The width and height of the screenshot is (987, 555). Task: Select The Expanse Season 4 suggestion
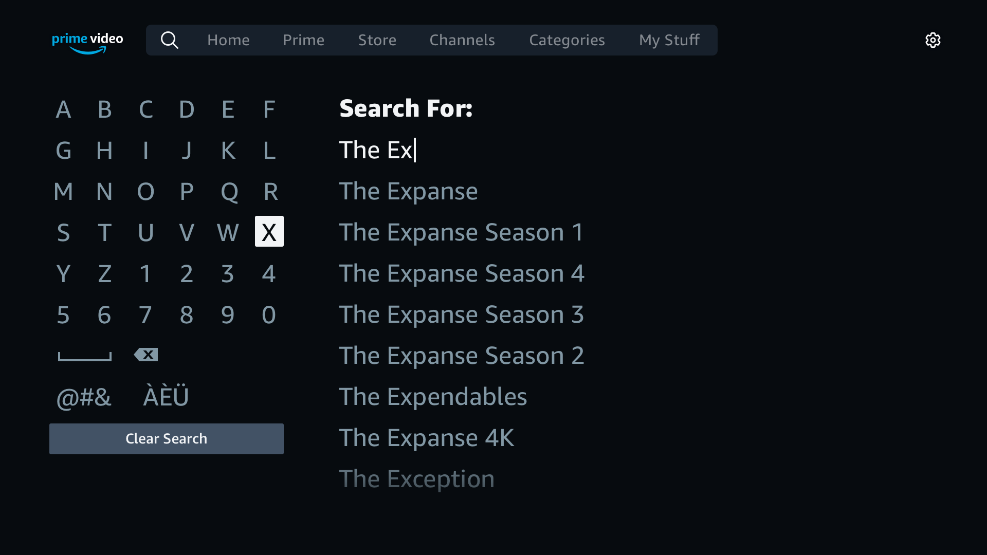(461, 273)
